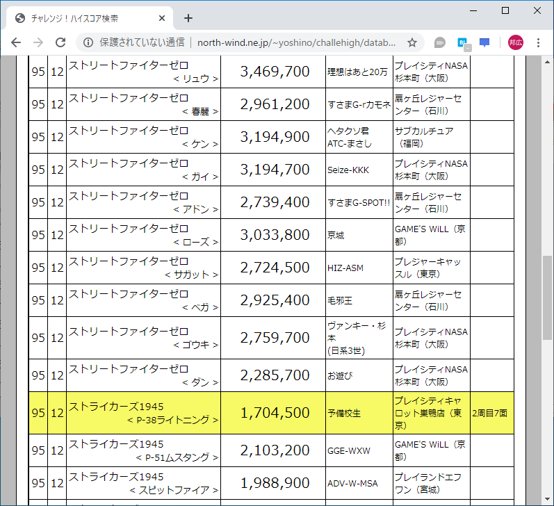
Task: Bookmark this page with star icon
Action: 412,43
